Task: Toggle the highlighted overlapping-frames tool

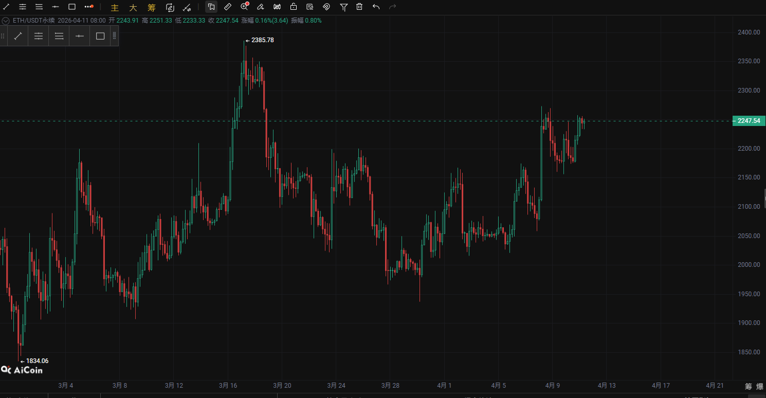Action: 211,7
